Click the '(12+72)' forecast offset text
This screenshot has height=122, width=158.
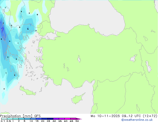pos(150,116)
